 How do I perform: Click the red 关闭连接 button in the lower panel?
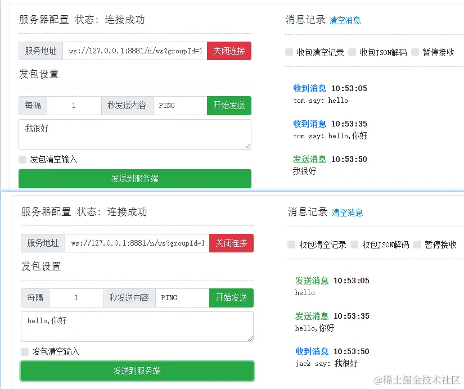[231, 243]
